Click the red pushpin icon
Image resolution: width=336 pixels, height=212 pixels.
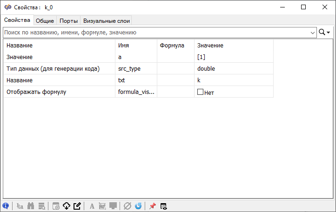(152, 206)
